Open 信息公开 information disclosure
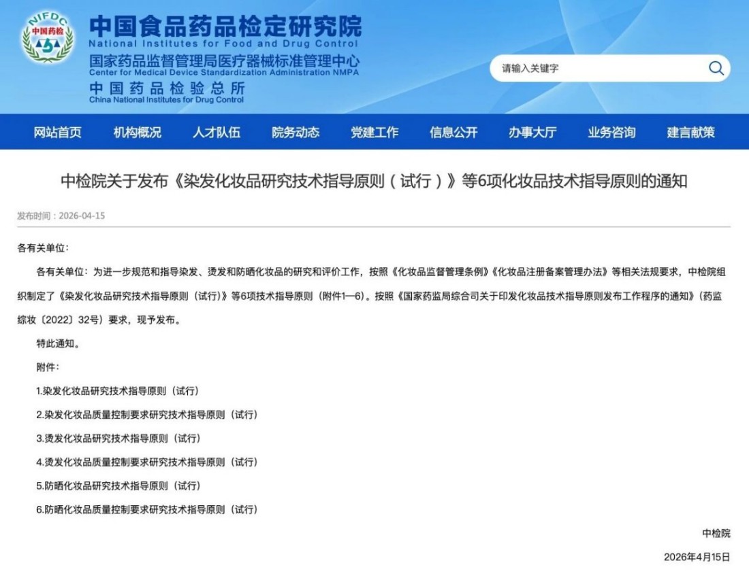Screen dimensions: 749x580 [453, 133]
